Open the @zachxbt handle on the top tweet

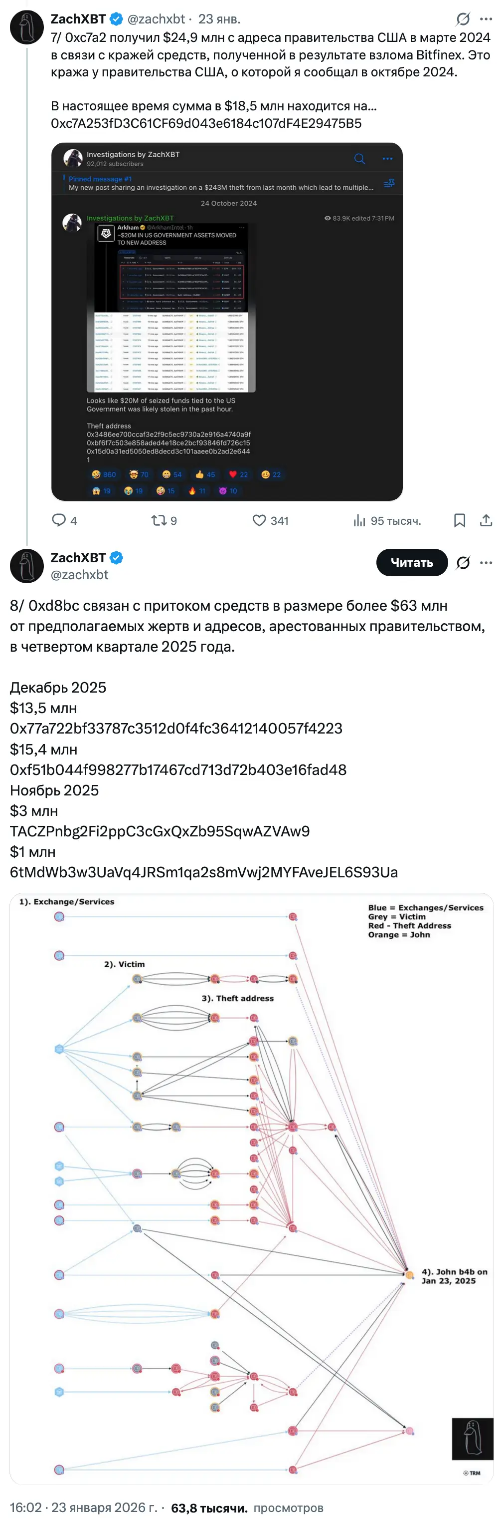click(156, 19)
